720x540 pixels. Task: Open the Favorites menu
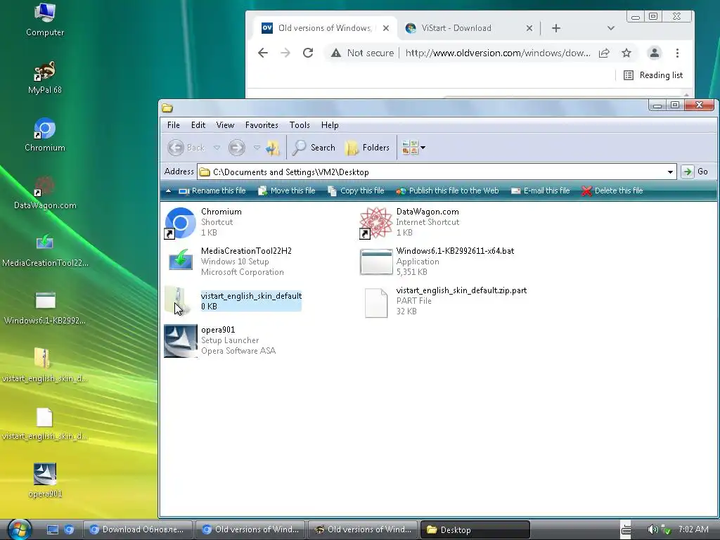pyautogui.click(x=262, y=125)
